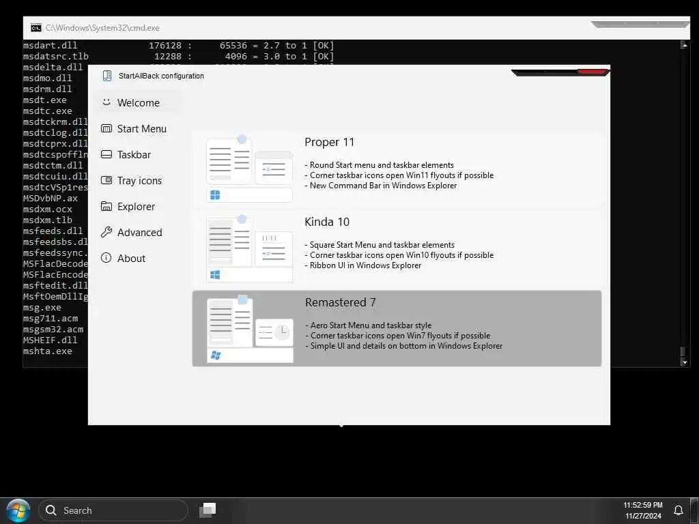The height and width of the screenshot is (524, 699).
Task: Select the Proper 11 theme heading
Action: pos(330,142)
